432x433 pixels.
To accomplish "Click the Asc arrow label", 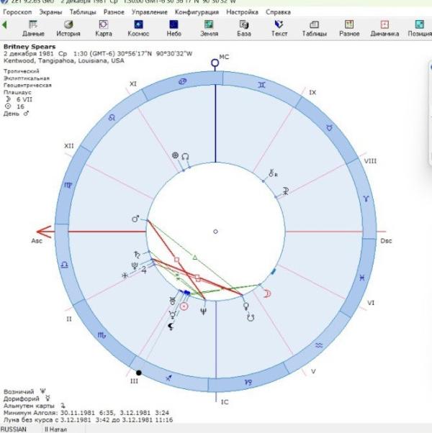I will pos(37,241).
